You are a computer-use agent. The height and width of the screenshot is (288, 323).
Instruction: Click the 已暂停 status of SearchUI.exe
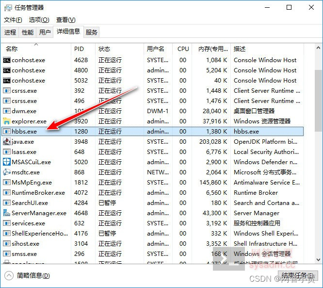tap(107, 203)
